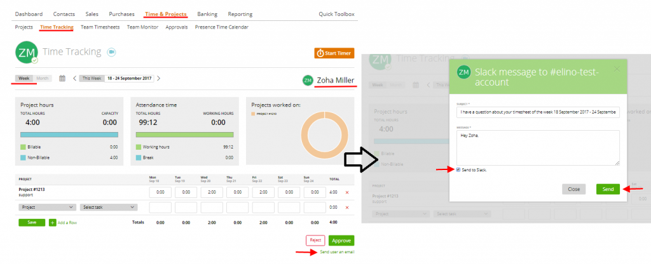Open the Reporting menu

click(x=240, y=14)
